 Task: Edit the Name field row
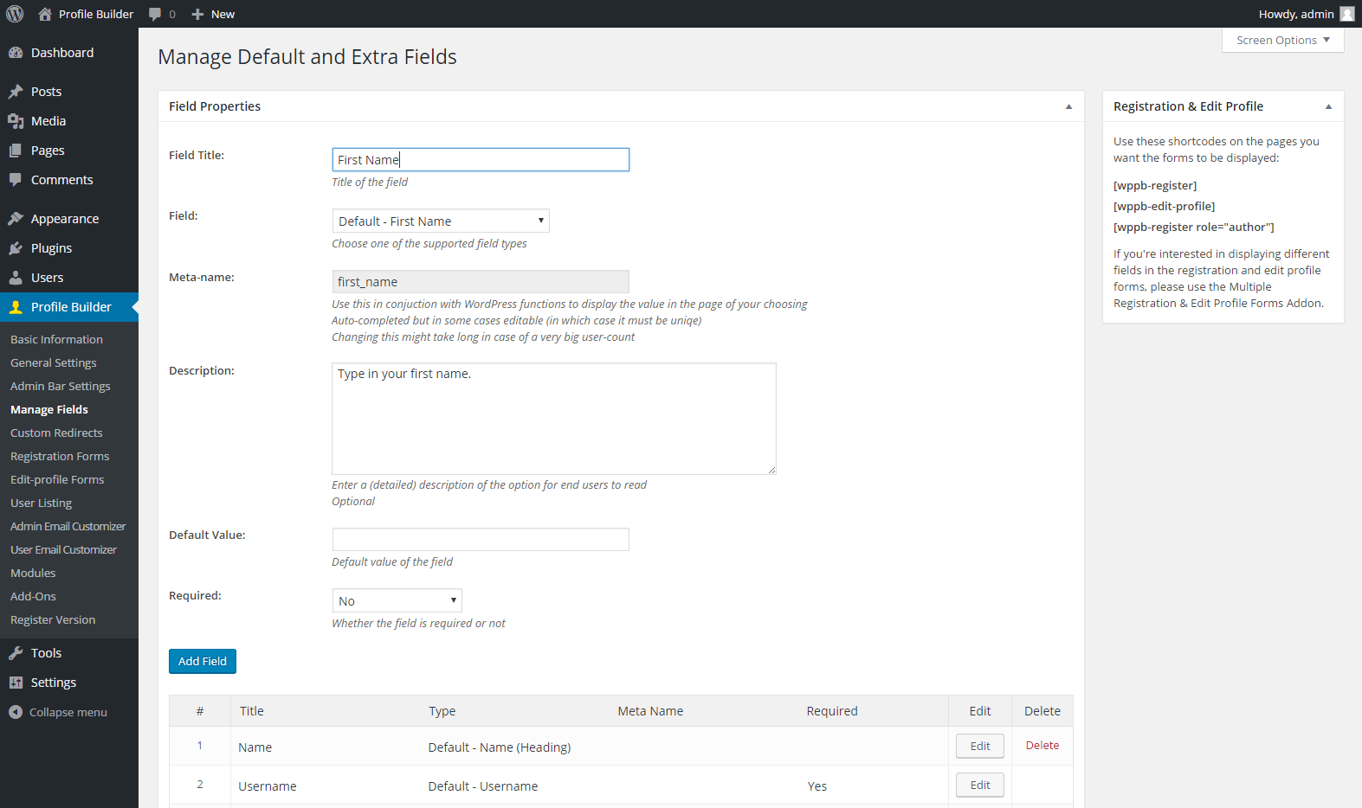coord(980,747)
